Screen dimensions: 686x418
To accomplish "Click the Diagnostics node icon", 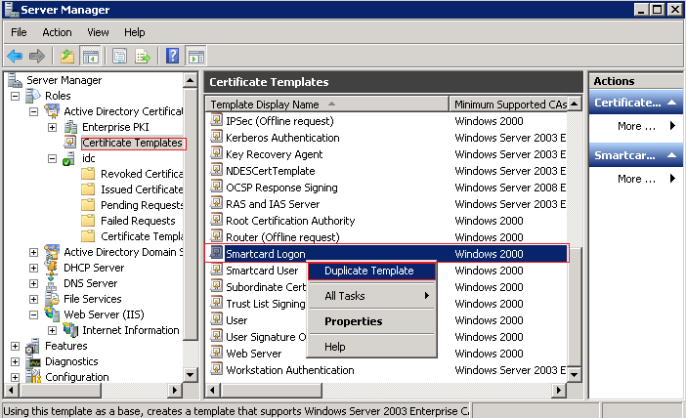I will 33,361.
